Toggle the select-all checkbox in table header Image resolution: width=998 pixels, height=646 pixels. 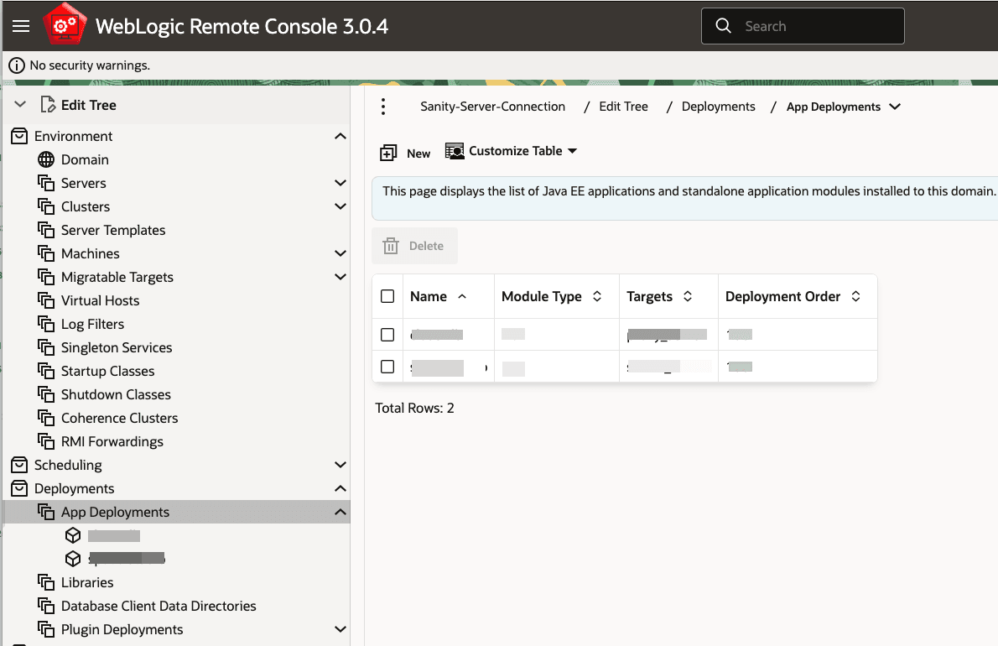pos(387,297)
